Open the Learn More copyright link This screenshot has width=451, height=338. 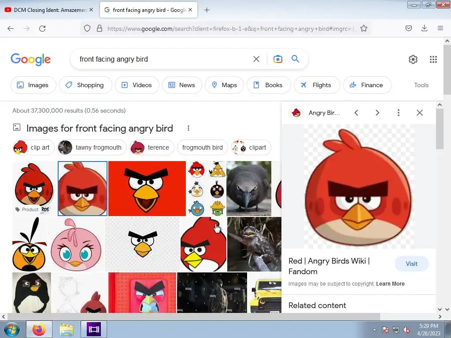coord(390,284)
